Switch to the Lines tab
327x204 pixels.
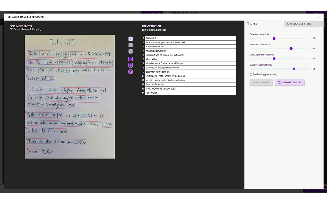(264, 24)
